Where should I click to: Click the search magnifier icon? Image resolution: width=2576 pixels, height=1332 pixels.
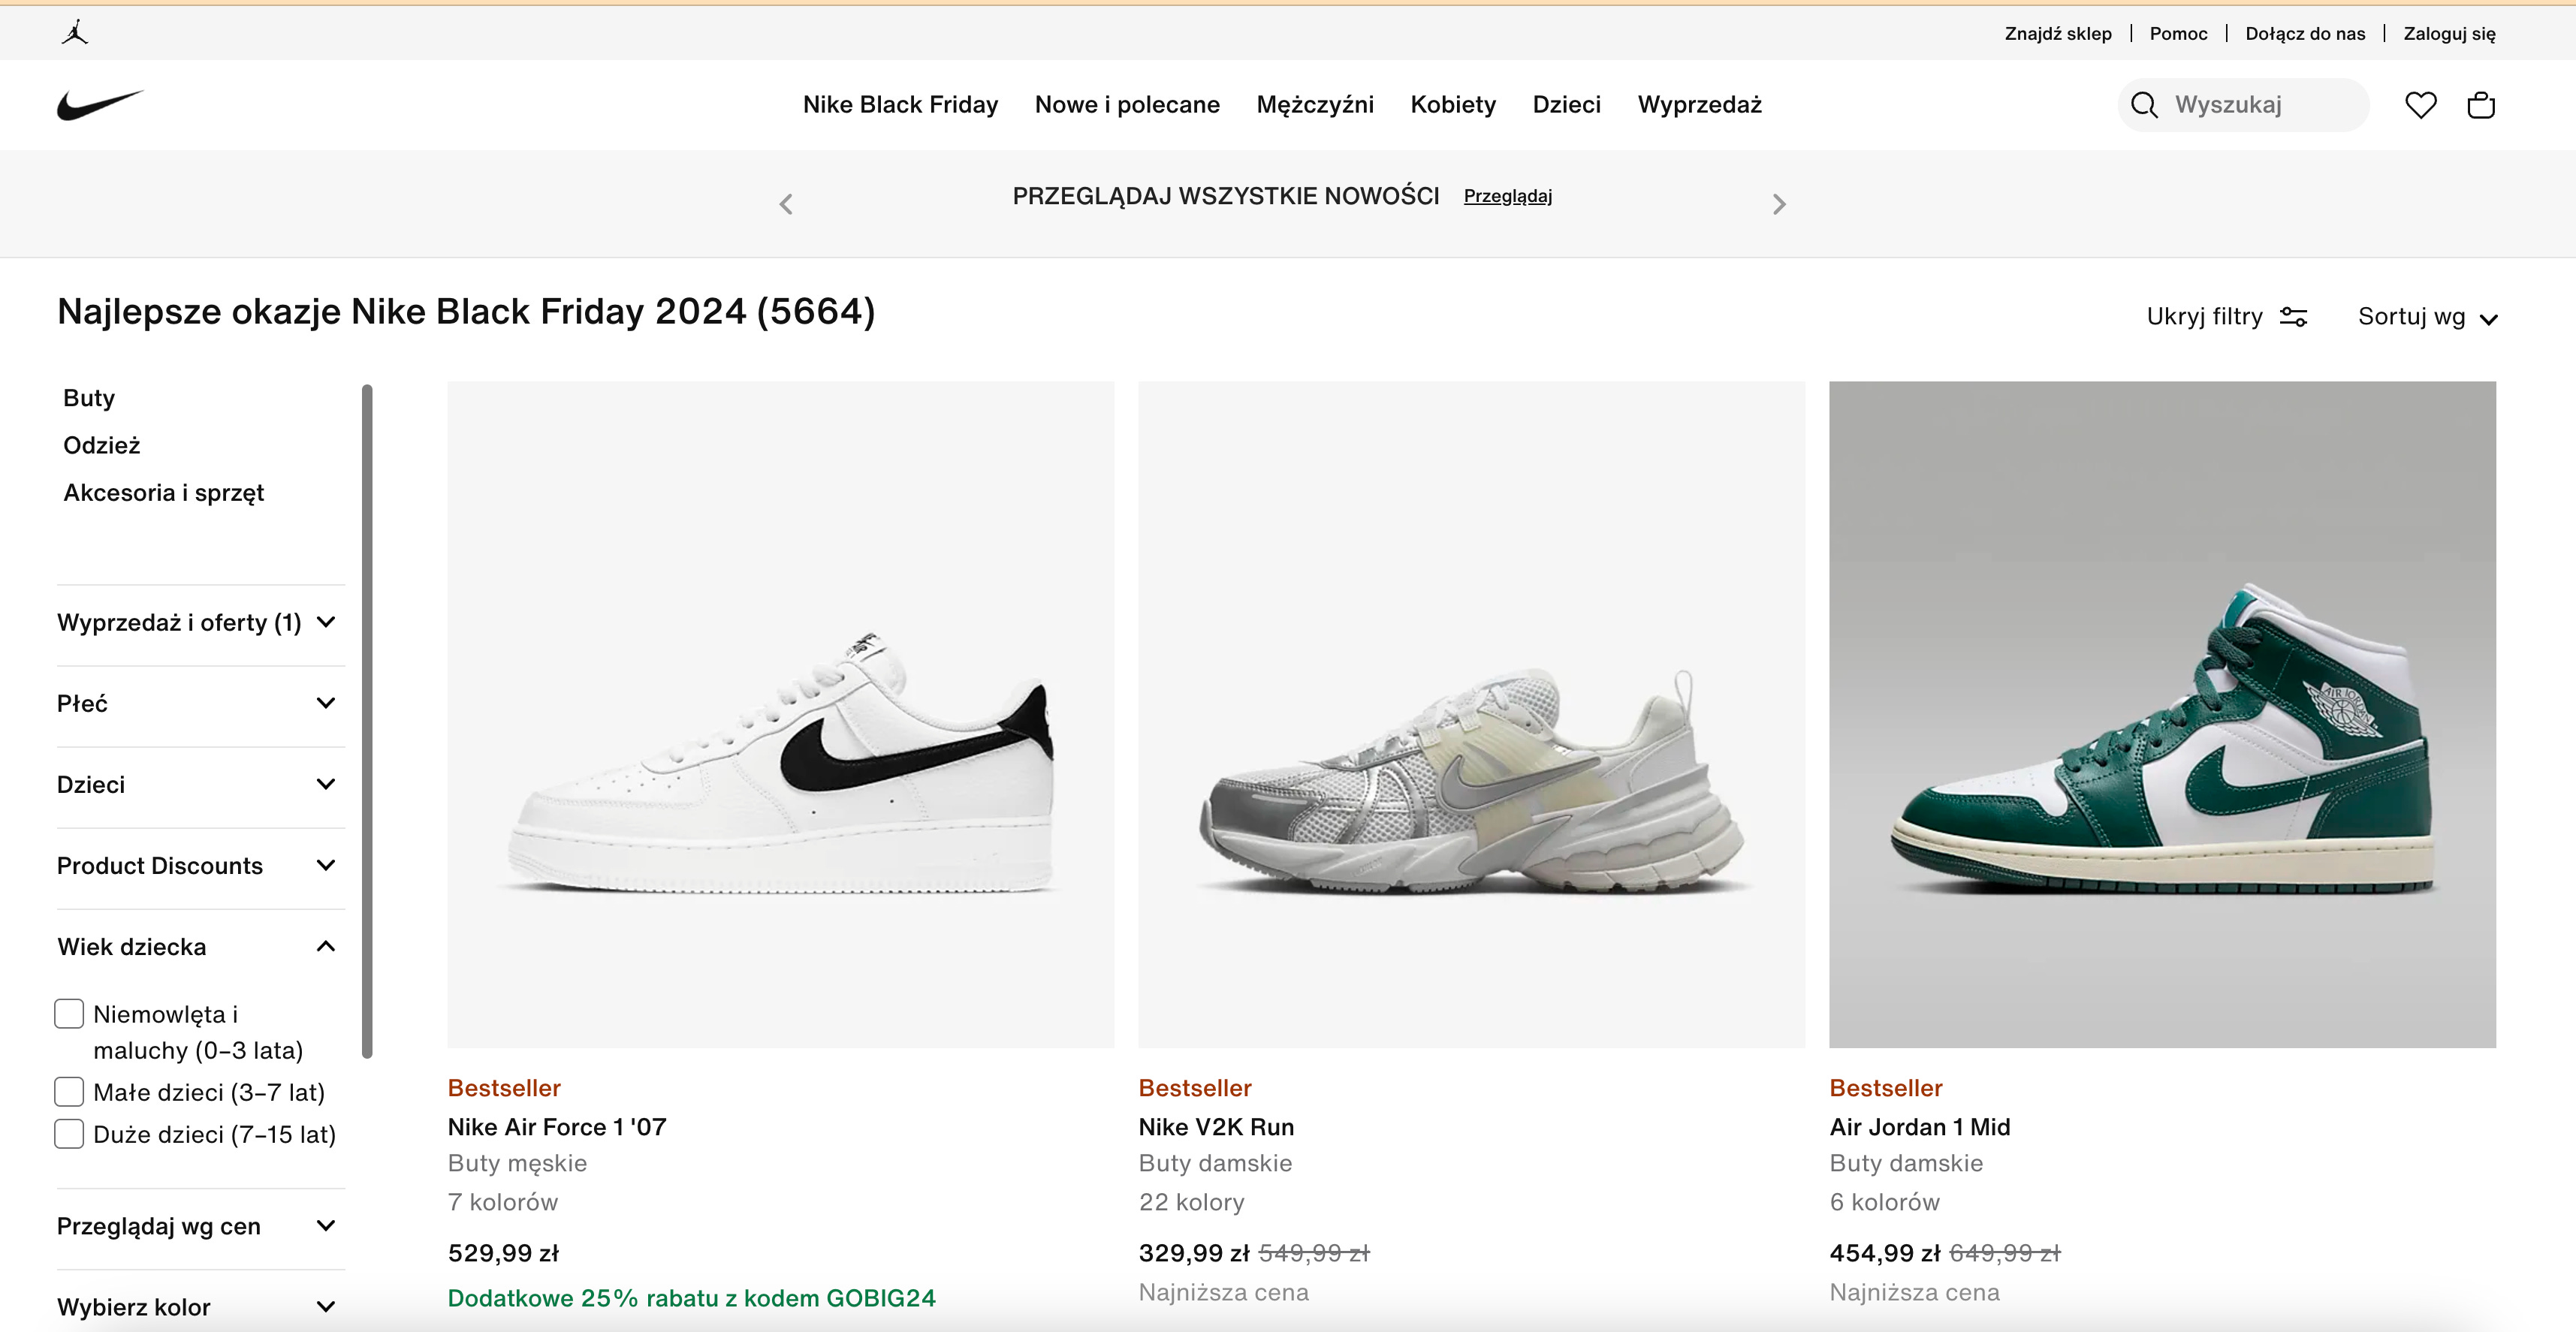(2144, 105)
